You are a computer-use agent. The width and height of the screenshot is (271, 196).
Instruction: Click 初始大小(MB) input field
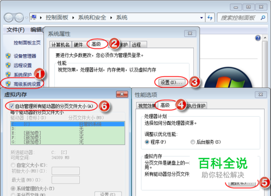pyautogui.click(x=66, y=170)
